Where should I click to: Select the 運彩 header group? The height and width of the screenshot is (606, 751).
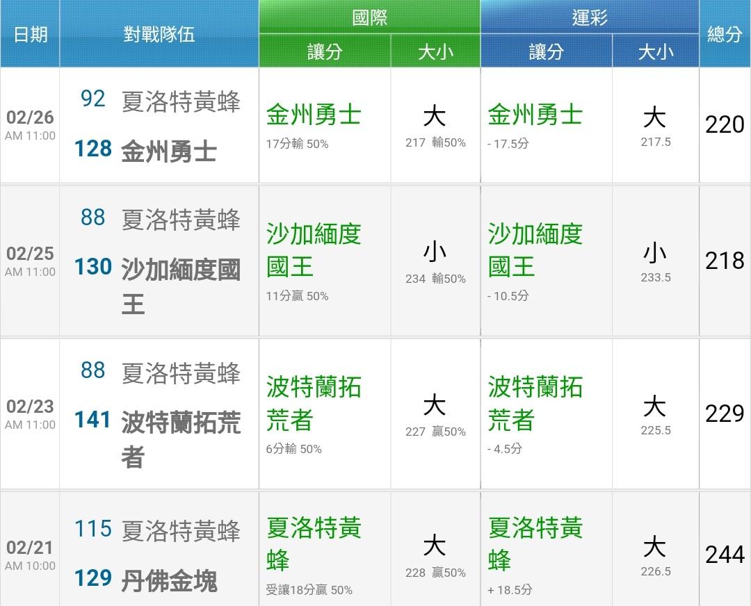click(590, 17)
